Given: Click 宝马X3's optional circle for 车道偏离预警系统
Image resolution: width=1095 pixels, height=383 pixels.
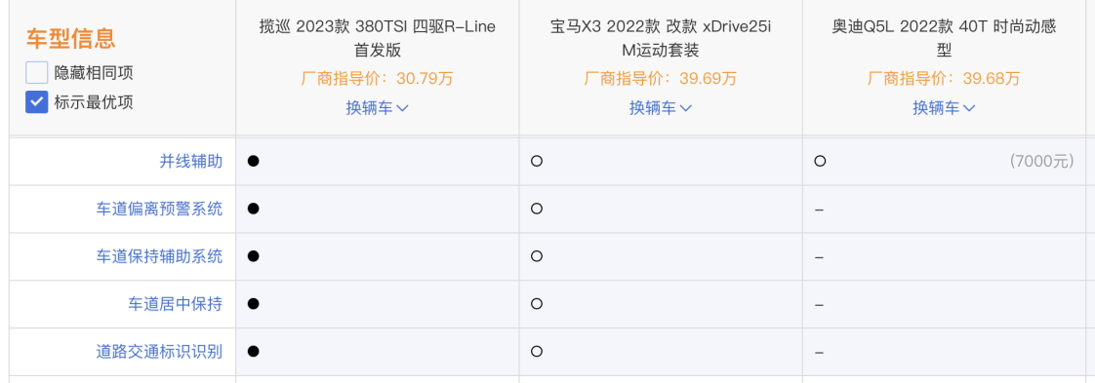Looking at the screenshot, I should [537, 209].
